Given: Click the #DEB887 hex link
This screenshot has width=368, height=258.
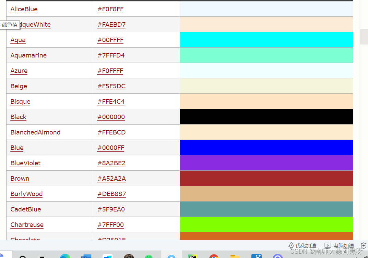Looking at the screenshot, I should click(112, 194).
